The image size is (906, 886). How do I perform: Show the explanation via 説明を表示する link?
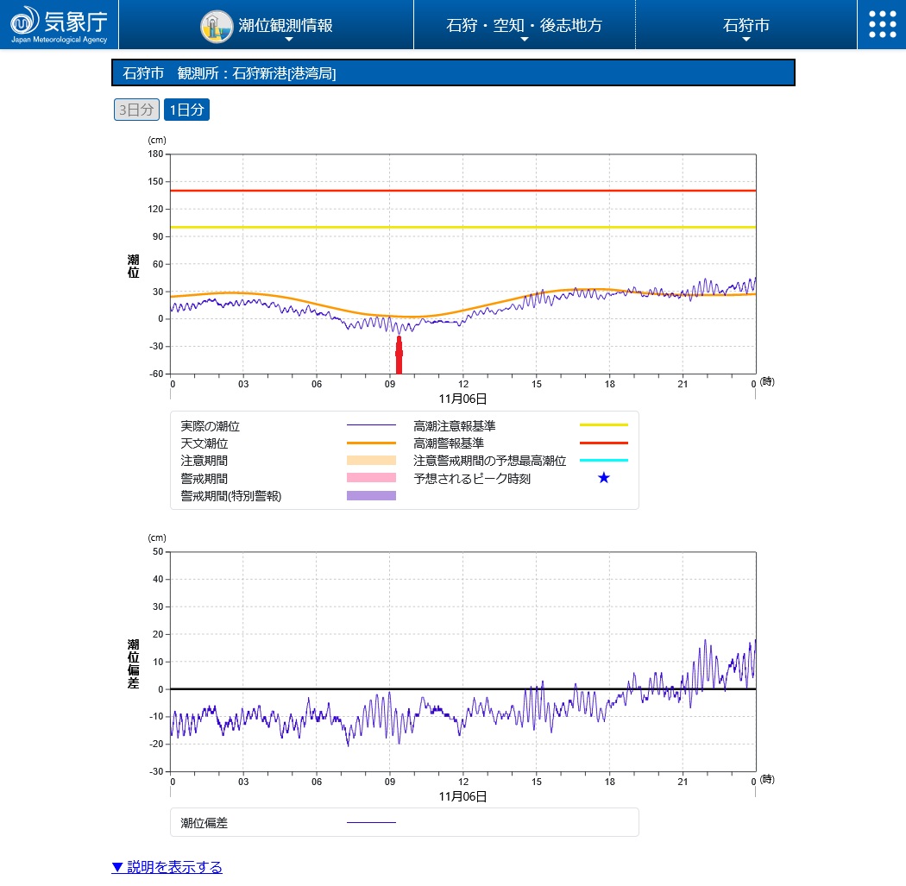coord(167,867)
